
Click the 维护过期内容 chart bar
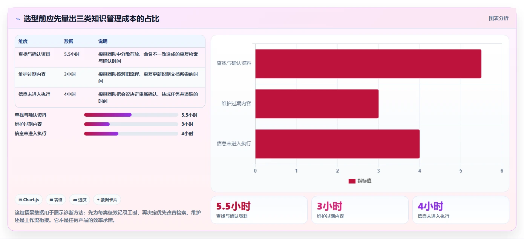(x=317, y=104)
